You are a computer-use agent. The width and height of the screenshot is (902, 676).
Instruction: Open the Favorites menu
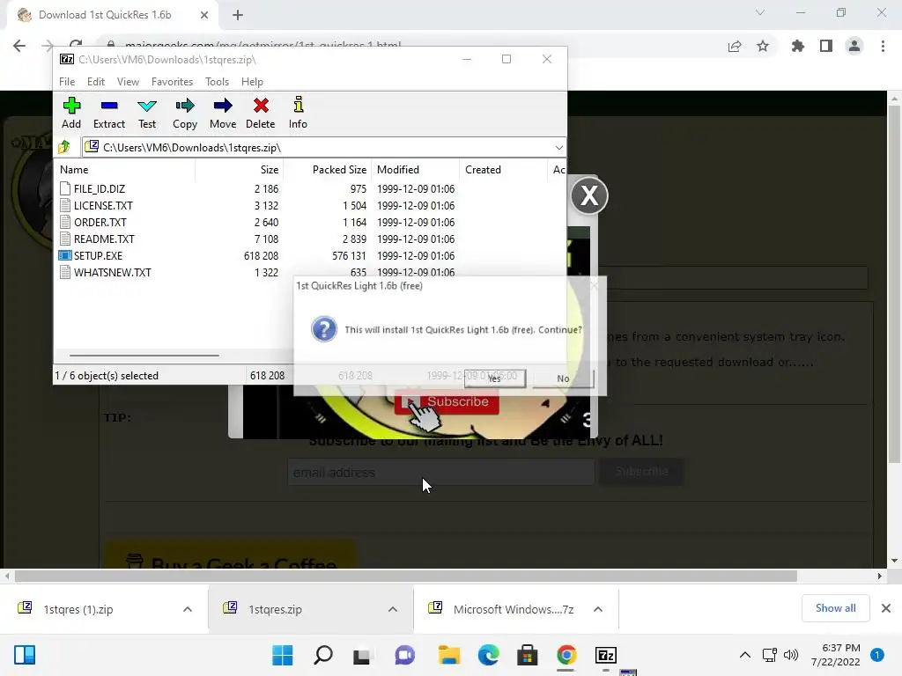(172, 82)
